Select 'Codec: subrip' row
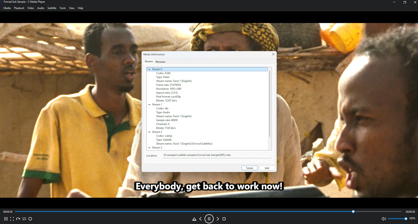The image size is (418, 224). click(164, 136)
